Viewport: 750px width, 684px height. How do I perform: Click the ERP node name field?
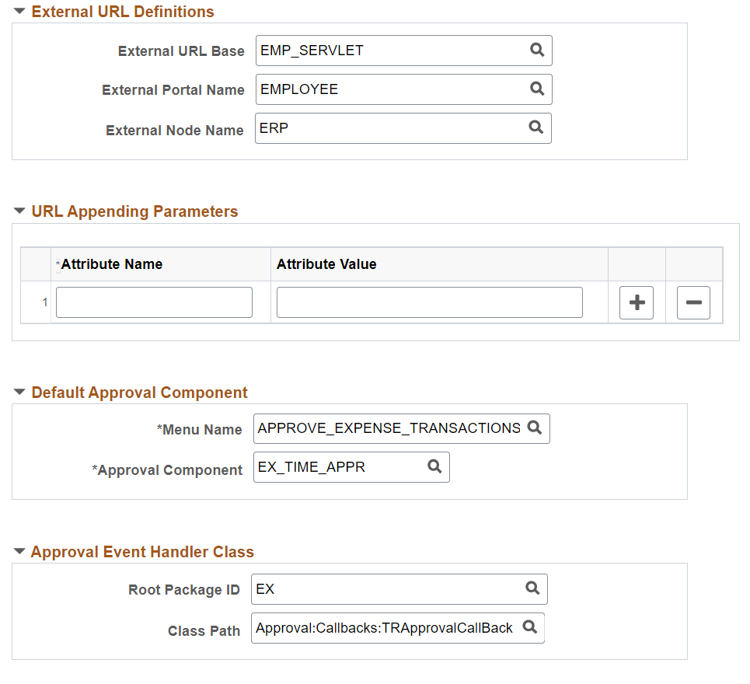(373, 127)
